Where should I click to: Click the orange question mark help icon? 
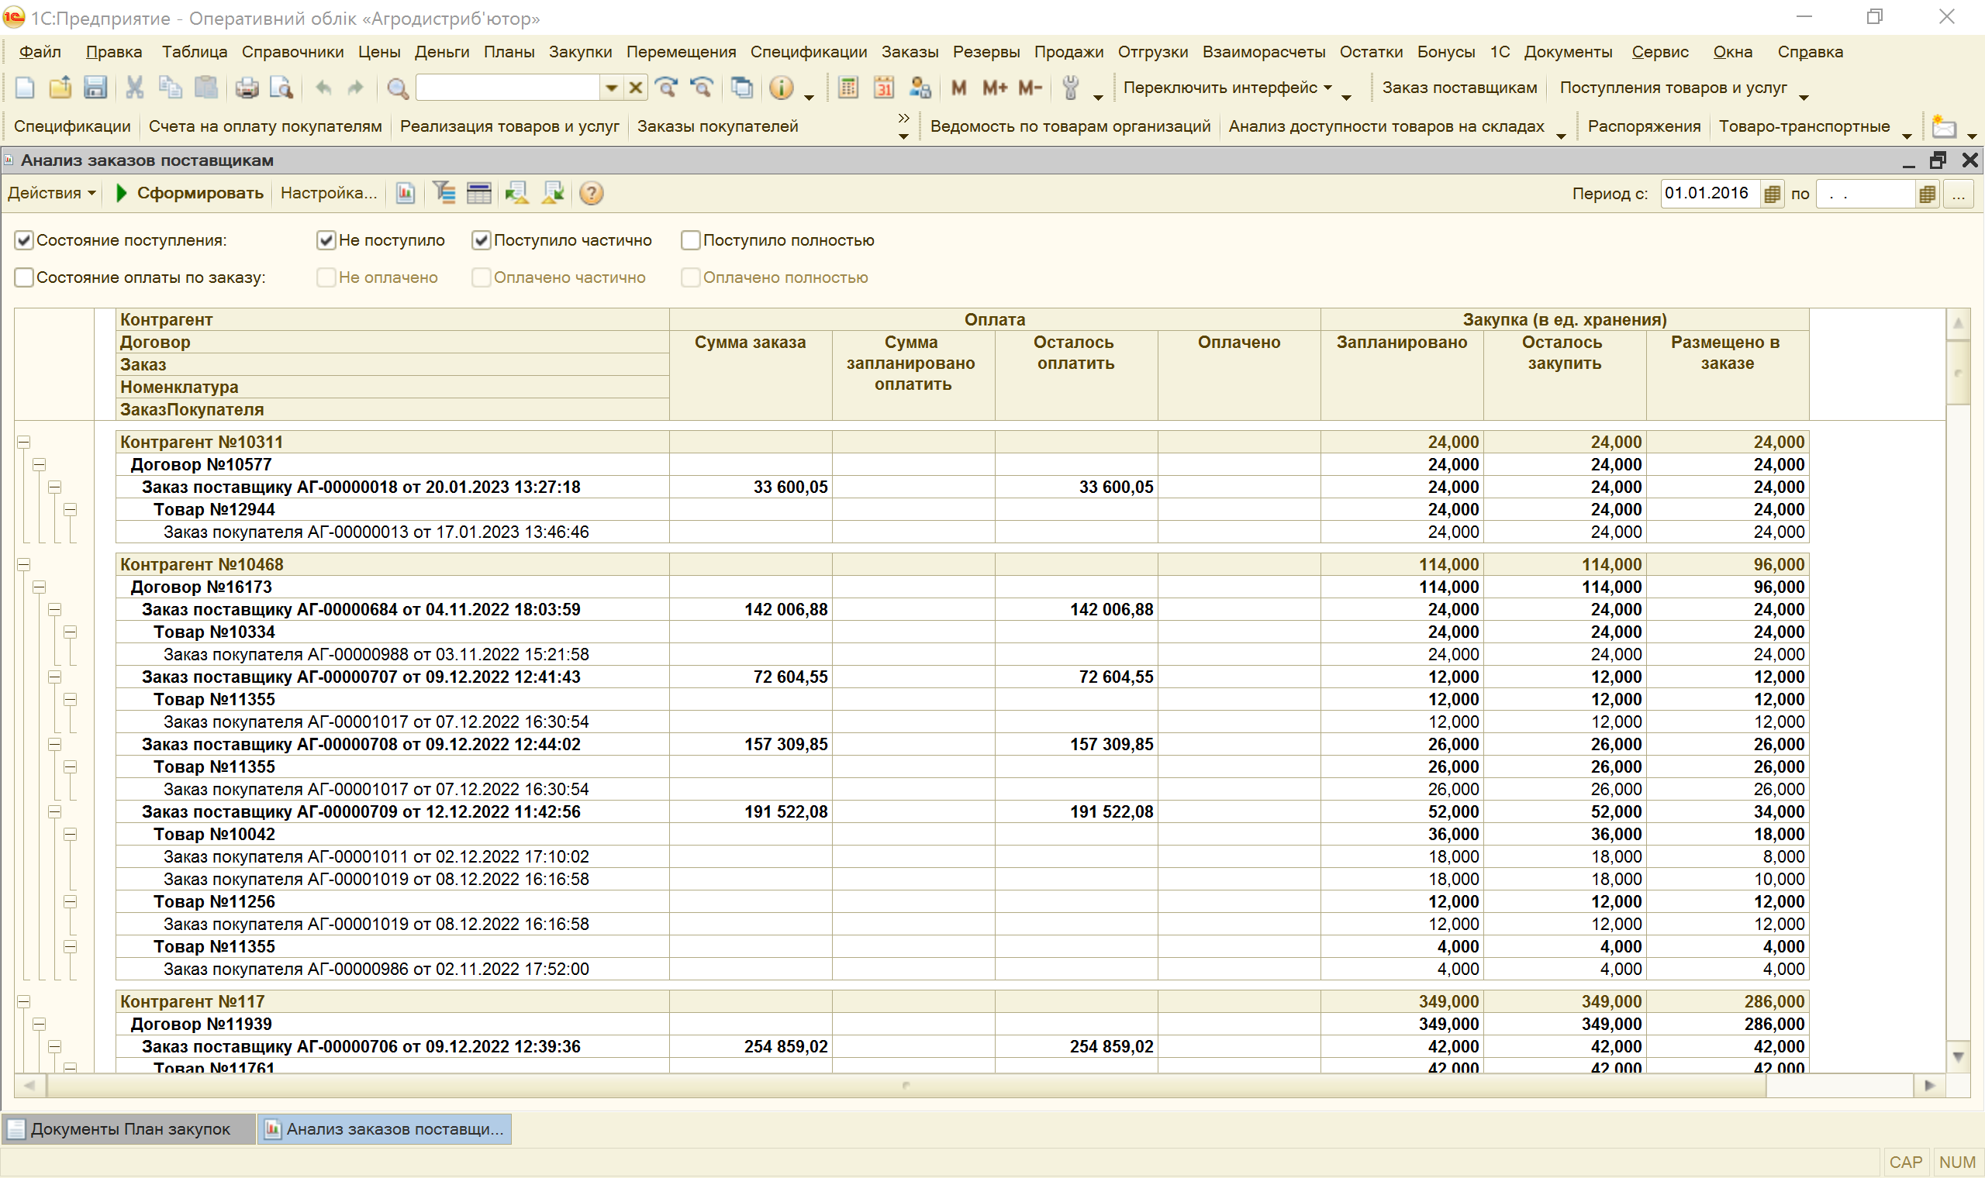coord(592,194)
